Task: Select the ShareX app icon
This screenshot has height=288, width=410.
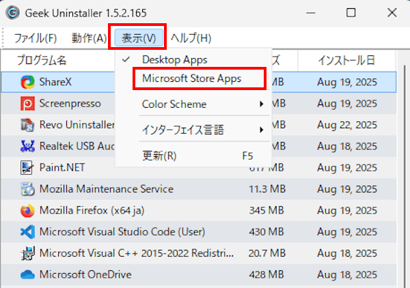Action: [x=27, y=82]
